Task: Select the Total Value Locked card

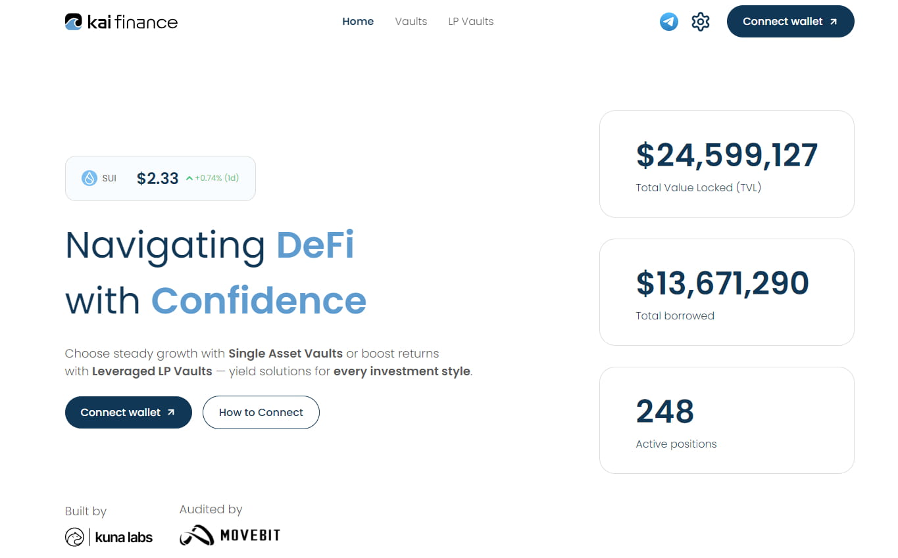Action: (x=726, y=164)
